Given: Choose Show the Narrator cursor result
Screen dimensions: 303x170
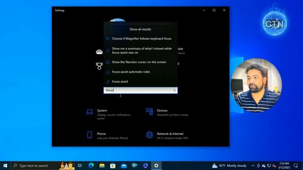Looking at the screenshot, I should coord(141,62).
